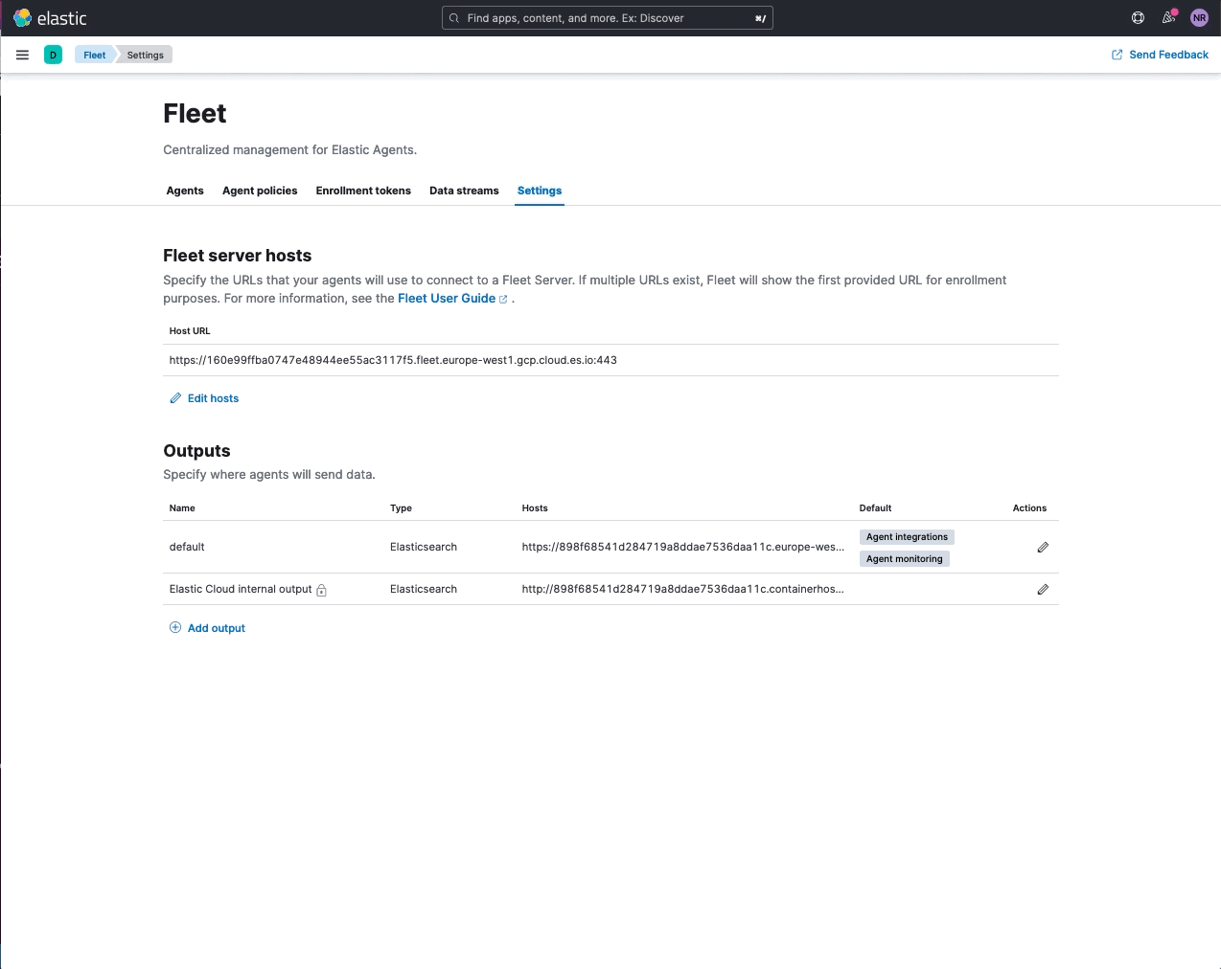The image size is (1221, 969).
Task: Click the Fleet breadcrumb item
Action: point(93,55)
